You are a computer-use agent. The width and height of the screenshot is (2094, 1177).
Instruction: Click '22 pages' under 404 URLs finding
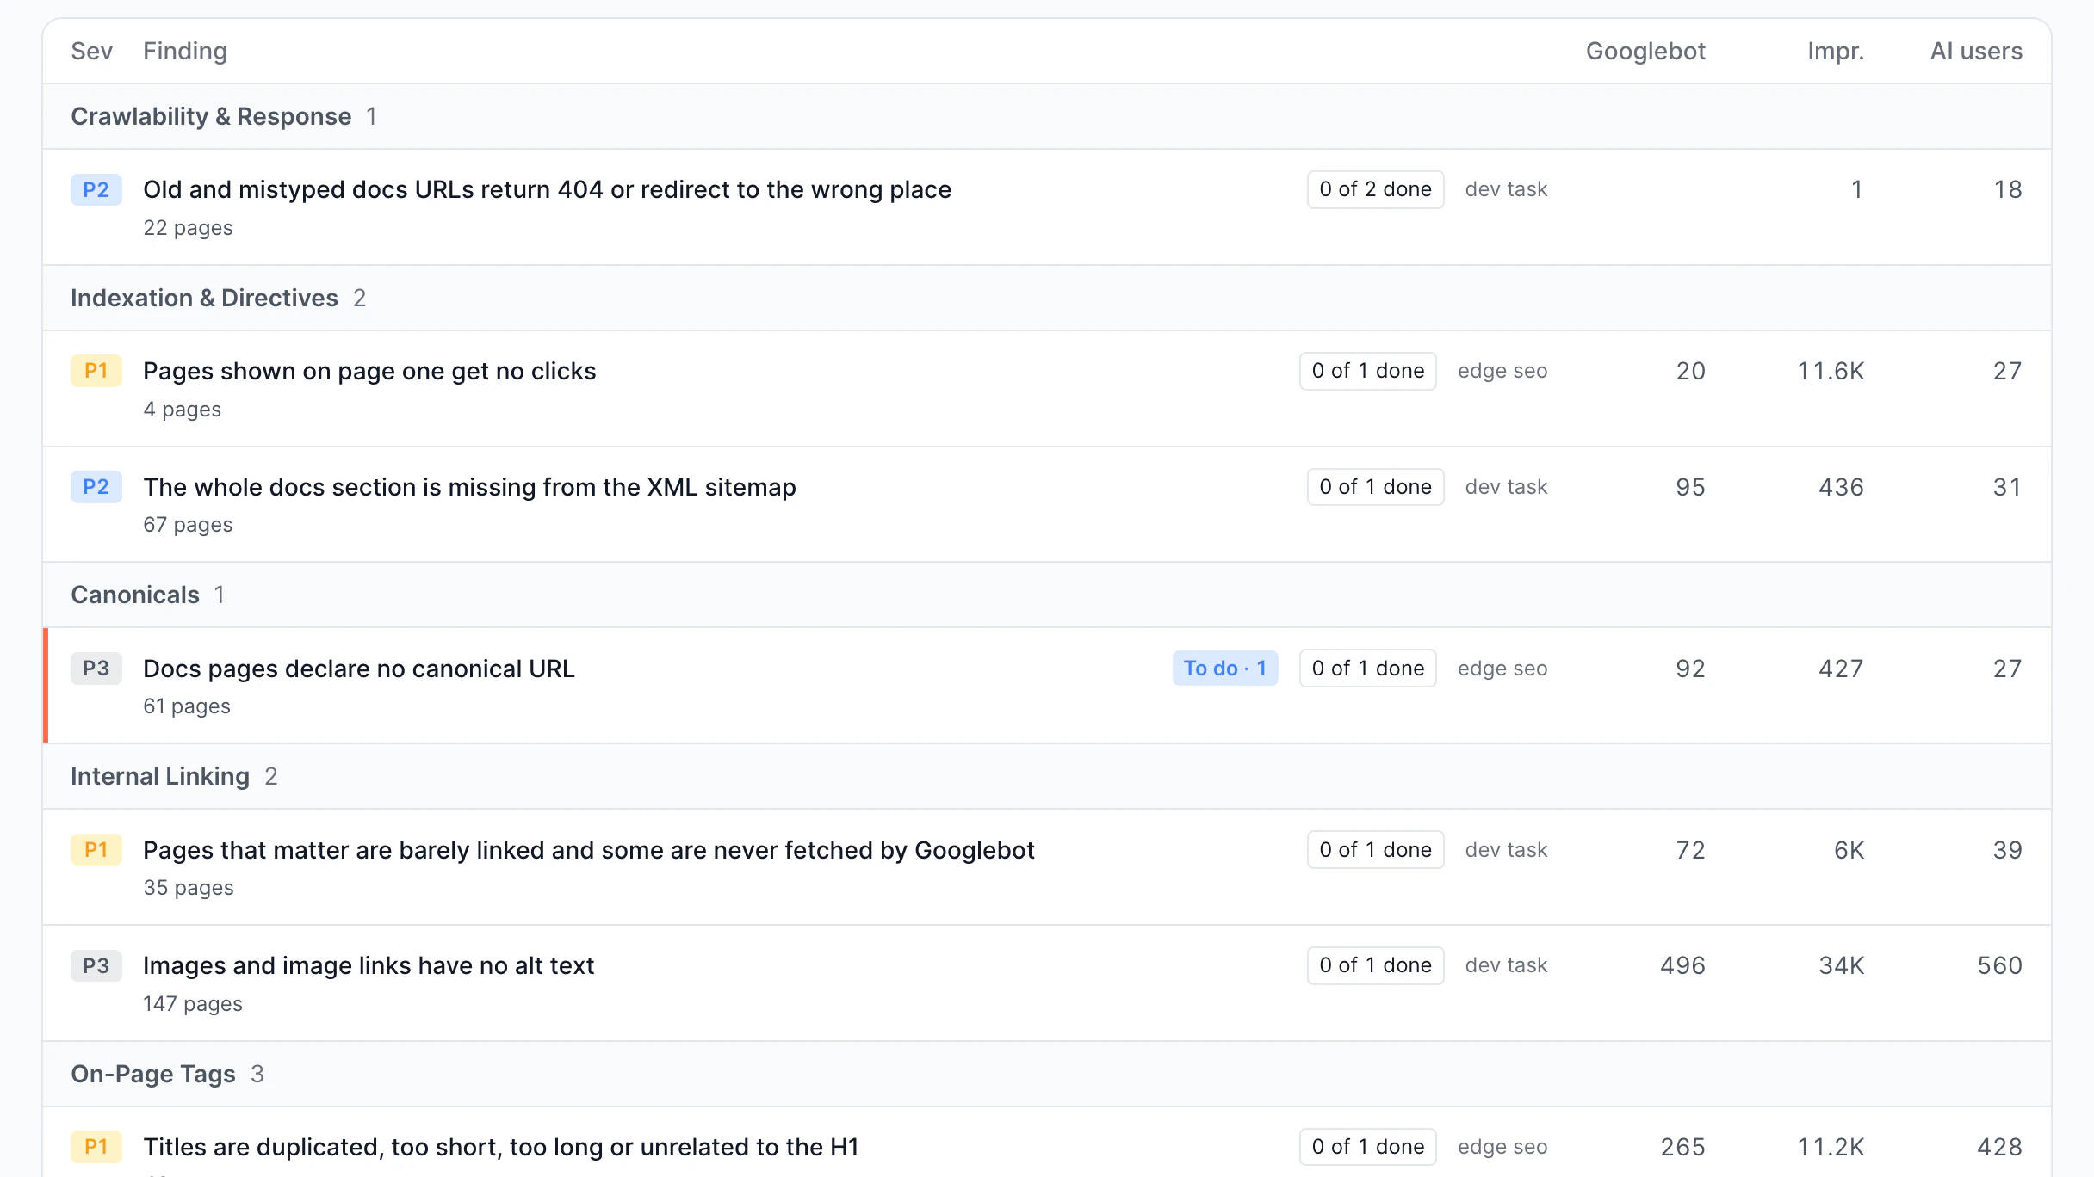point(188,228)
